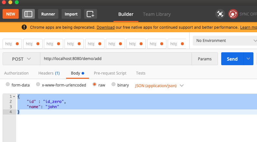This screenshot has height=142, width=257.
Task: Toggle the sidebar layout icon
Action: pos(28,14)
